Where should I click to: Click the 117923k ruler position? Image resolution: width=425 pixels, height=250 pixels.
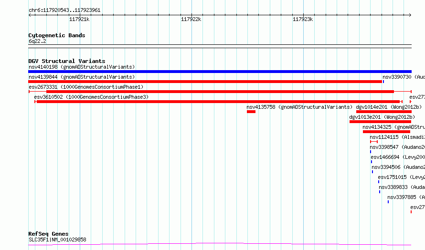pyautogui.click(x=303, y=19)
